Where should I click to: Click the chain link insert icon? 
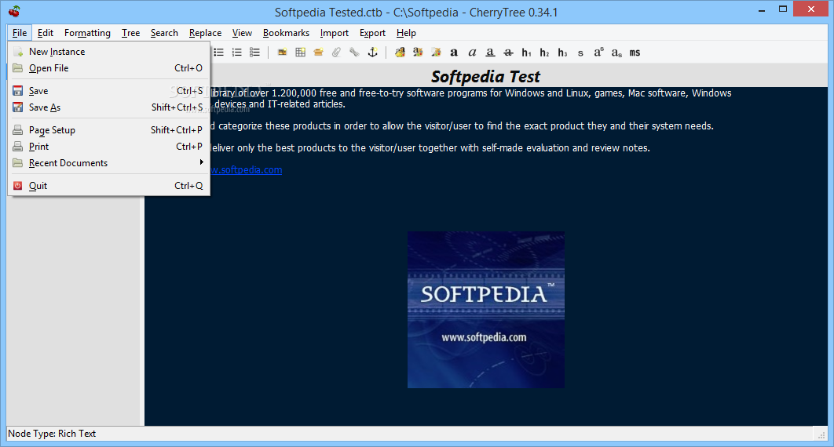pyautogui.click(x=354, y=52)
